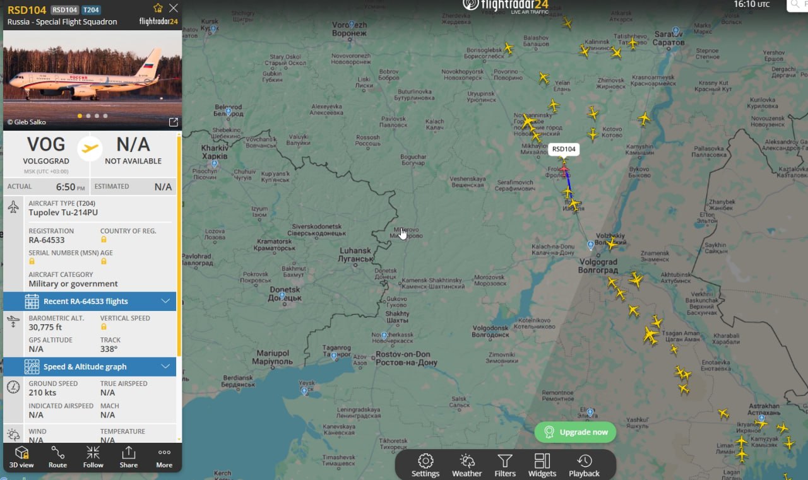The width and height of the screenshot is (808, 480).
Task: Click the Elista airport pin marker
Action: tap(590, 412)
